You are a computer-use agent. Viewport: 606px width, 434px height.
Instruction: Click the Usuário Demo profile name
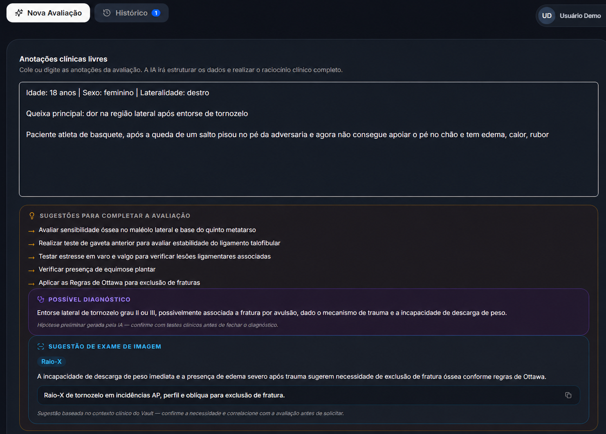(580, 16)
